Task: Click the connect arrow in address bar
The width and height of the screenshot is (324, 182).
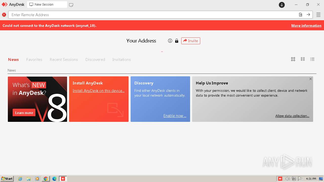Action: pyautogui.click(x=308, y=15)
